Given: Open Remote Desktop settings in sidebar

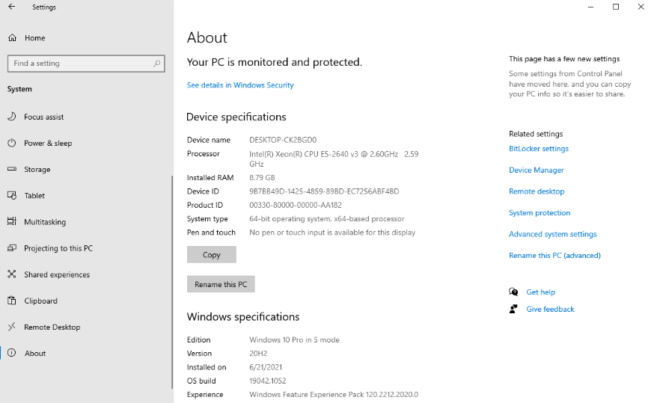Looking at the screenshot, I should [52, 327].
